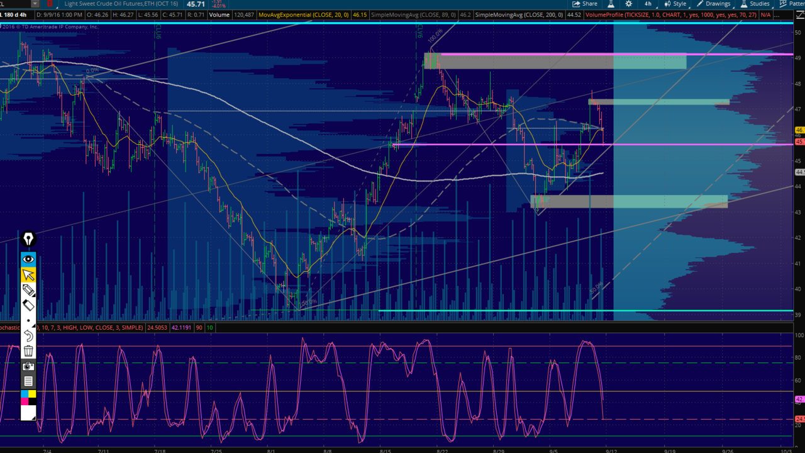This screenshot has width=805, height=453.
Task: Select the highlighter marker tool
Action: click(x=28, y=290)
